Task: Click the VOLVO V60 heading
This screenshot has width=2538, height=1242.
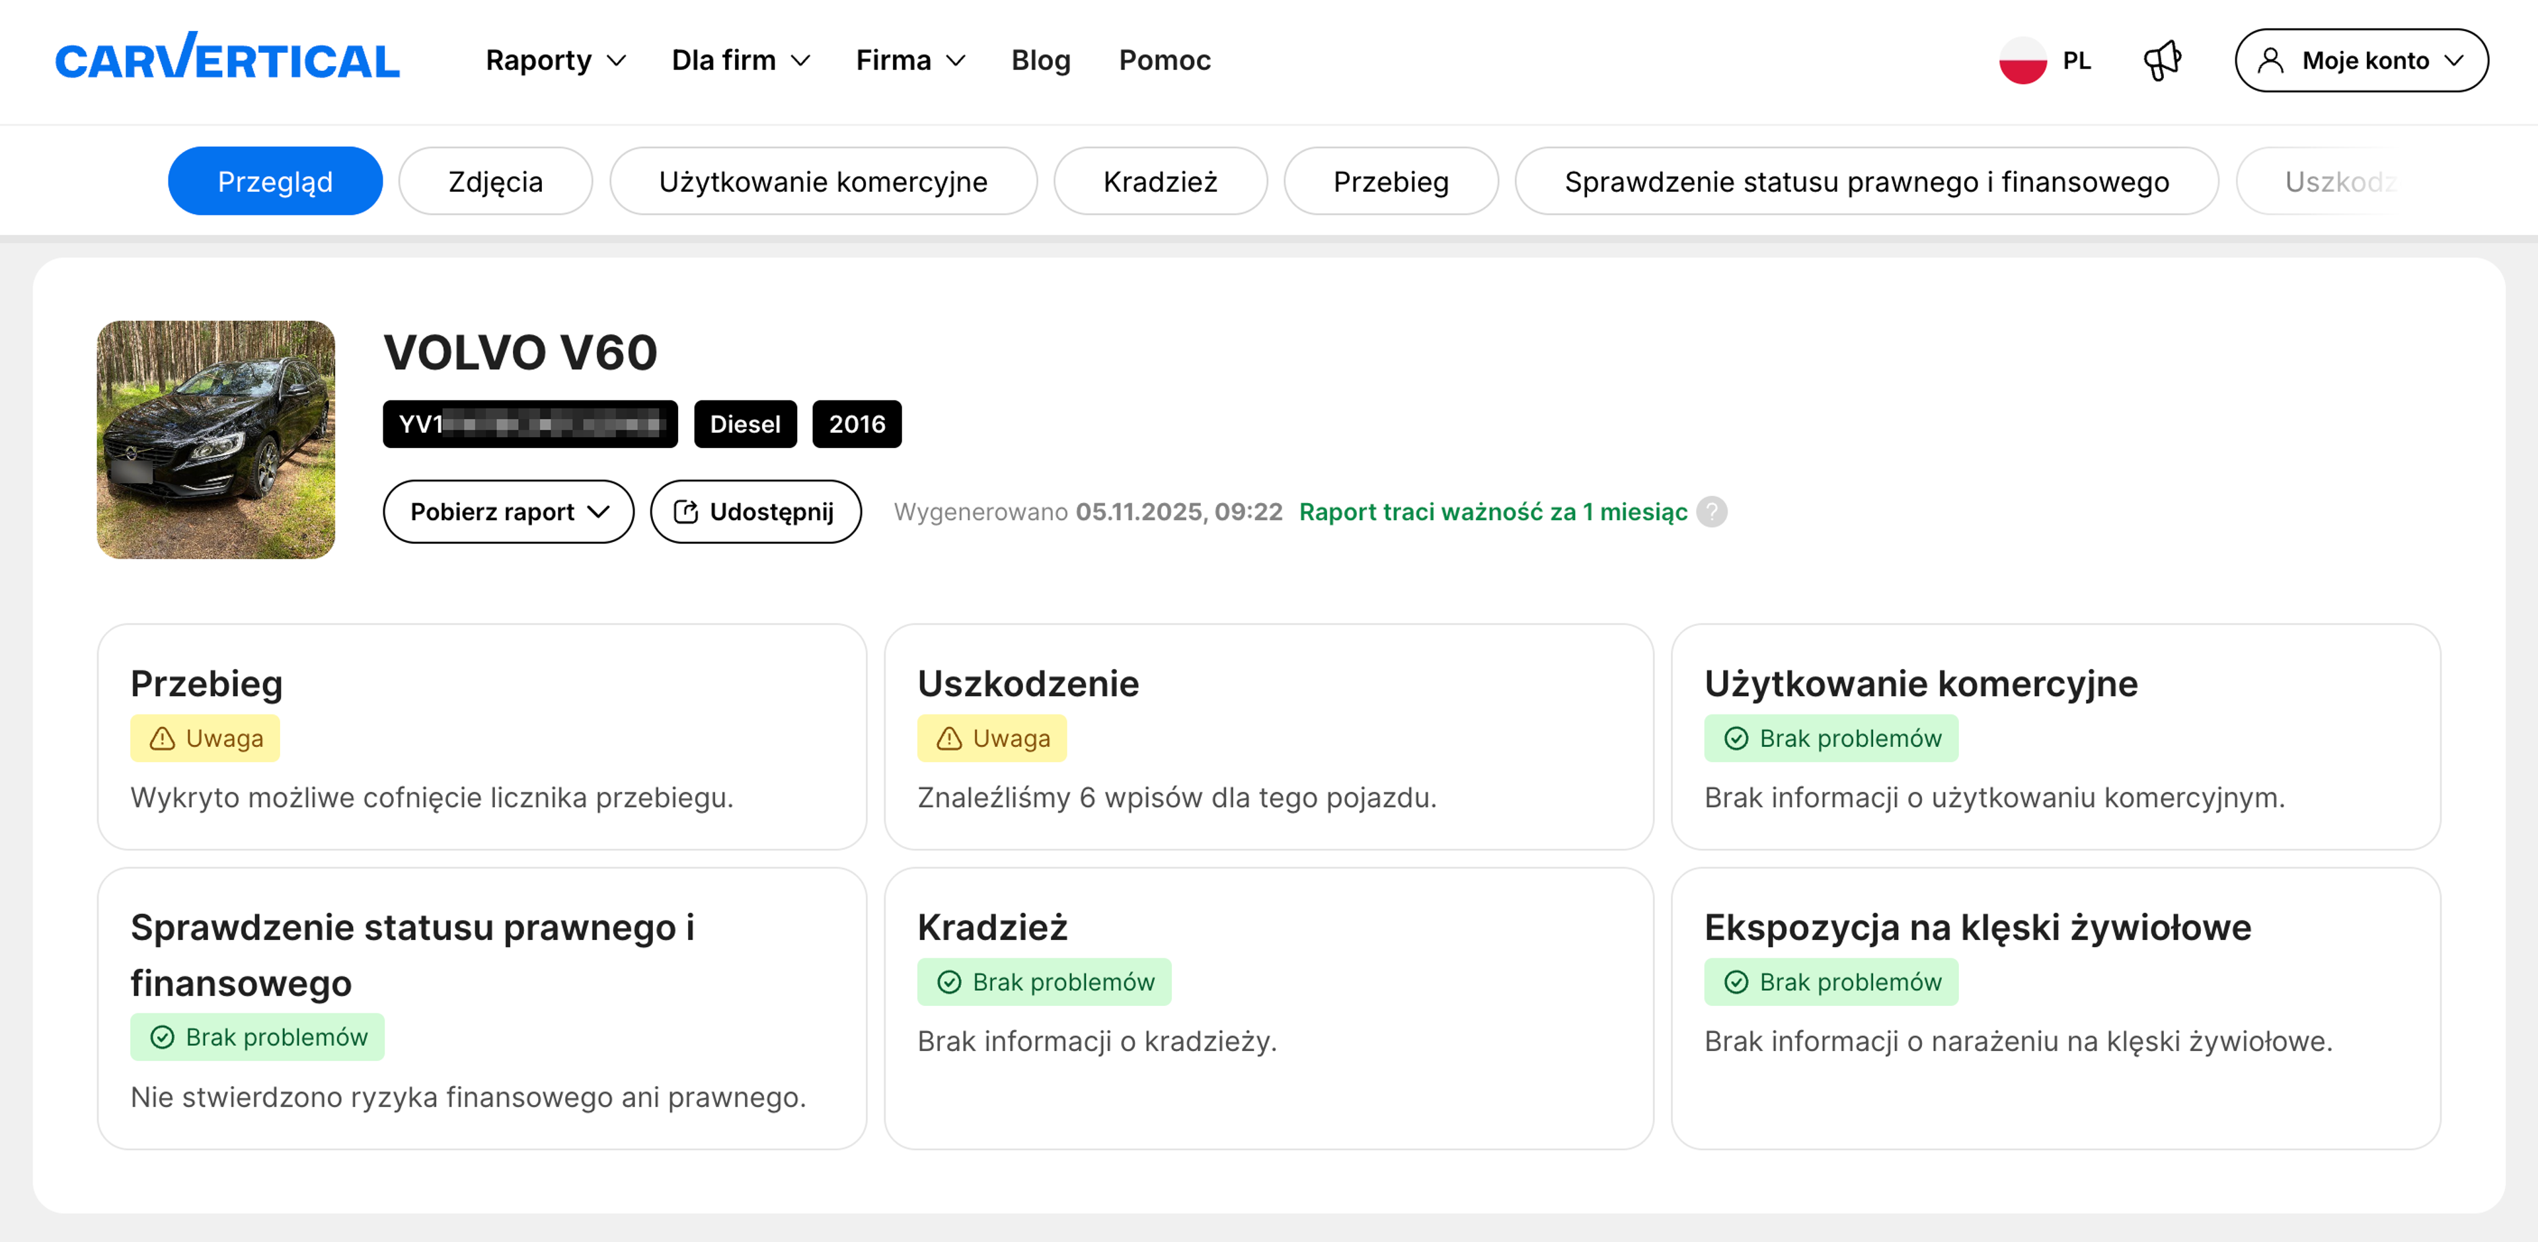Action: point(520,352)
